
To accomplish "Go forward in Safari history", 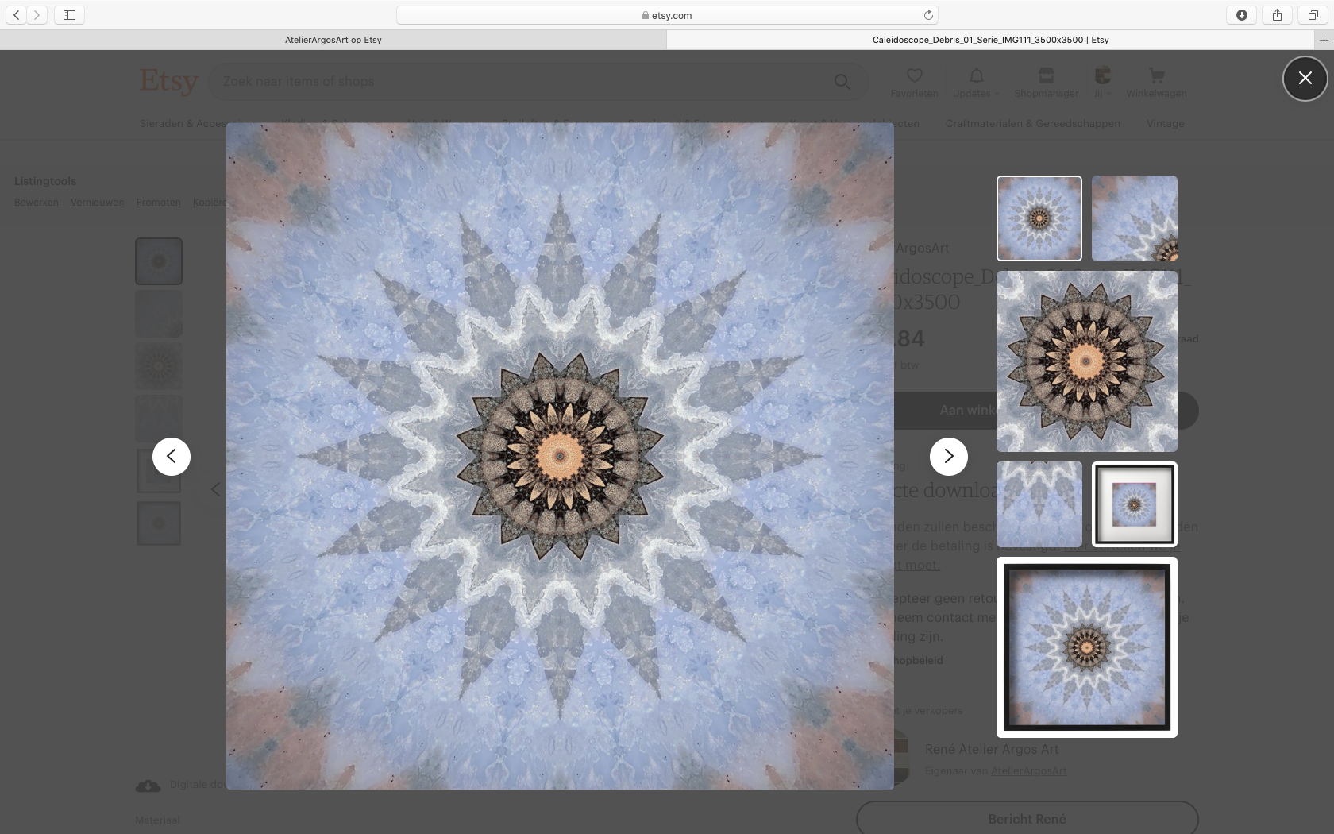I will 37,14.
